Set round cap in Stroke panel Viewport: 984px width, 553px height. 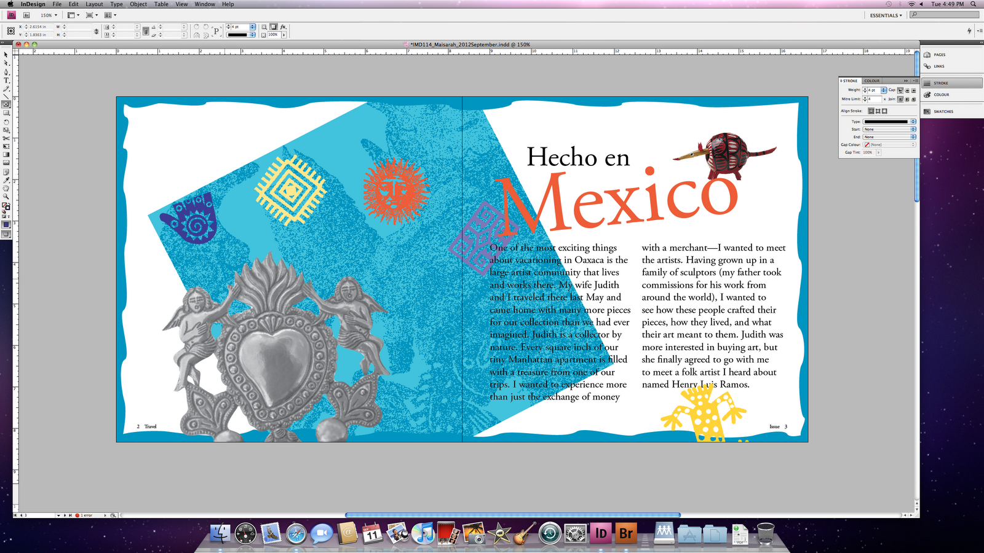907,90
